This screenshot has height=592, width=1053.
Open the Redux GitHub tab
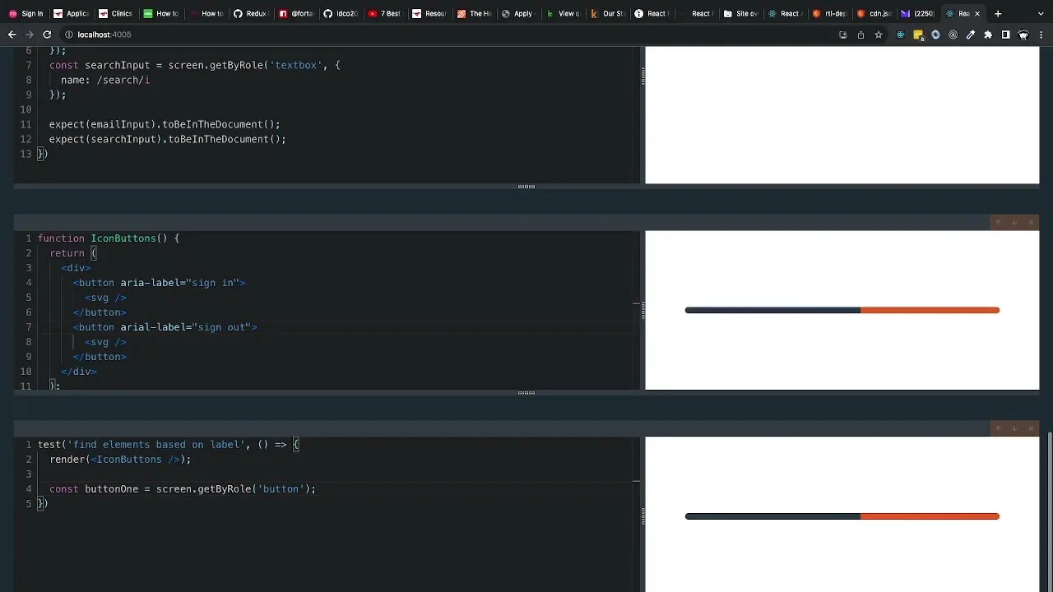250,13
